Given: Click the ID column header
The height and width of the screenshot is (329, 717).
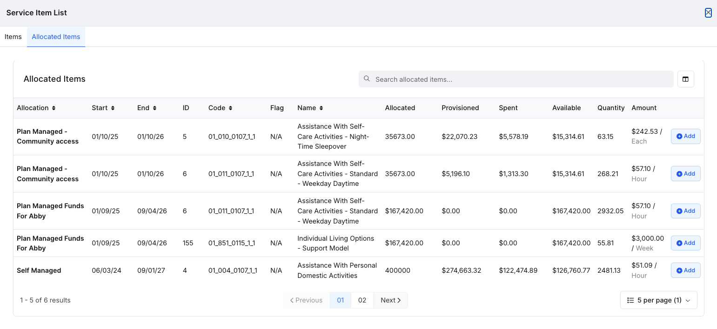Looking at the screenshot, I should point(186,108).
